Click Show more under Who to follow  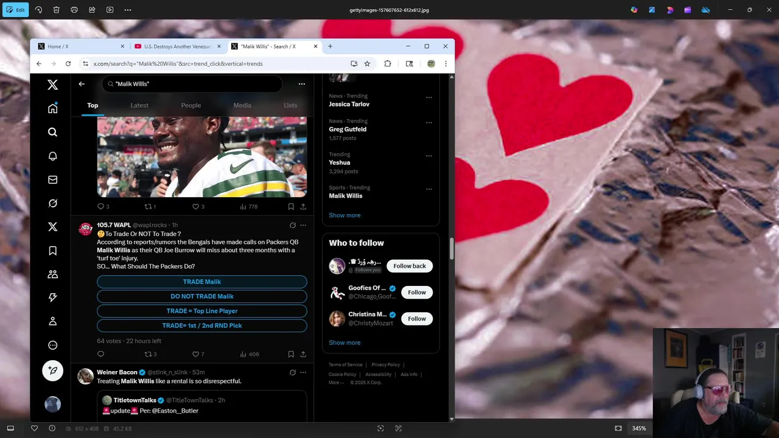click(344, 342)
